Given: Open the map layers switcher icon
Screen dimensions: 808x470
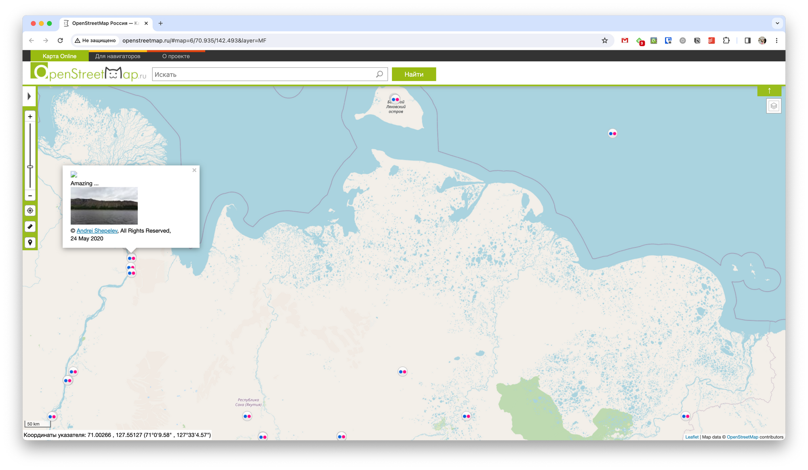Looking at the screenshot, I should click(x=774, y=106).
